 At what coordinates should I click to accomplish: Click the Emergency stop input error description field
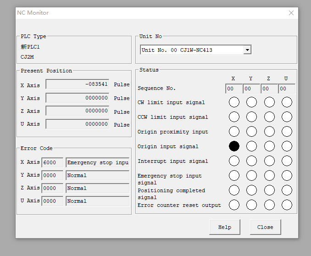97,162
